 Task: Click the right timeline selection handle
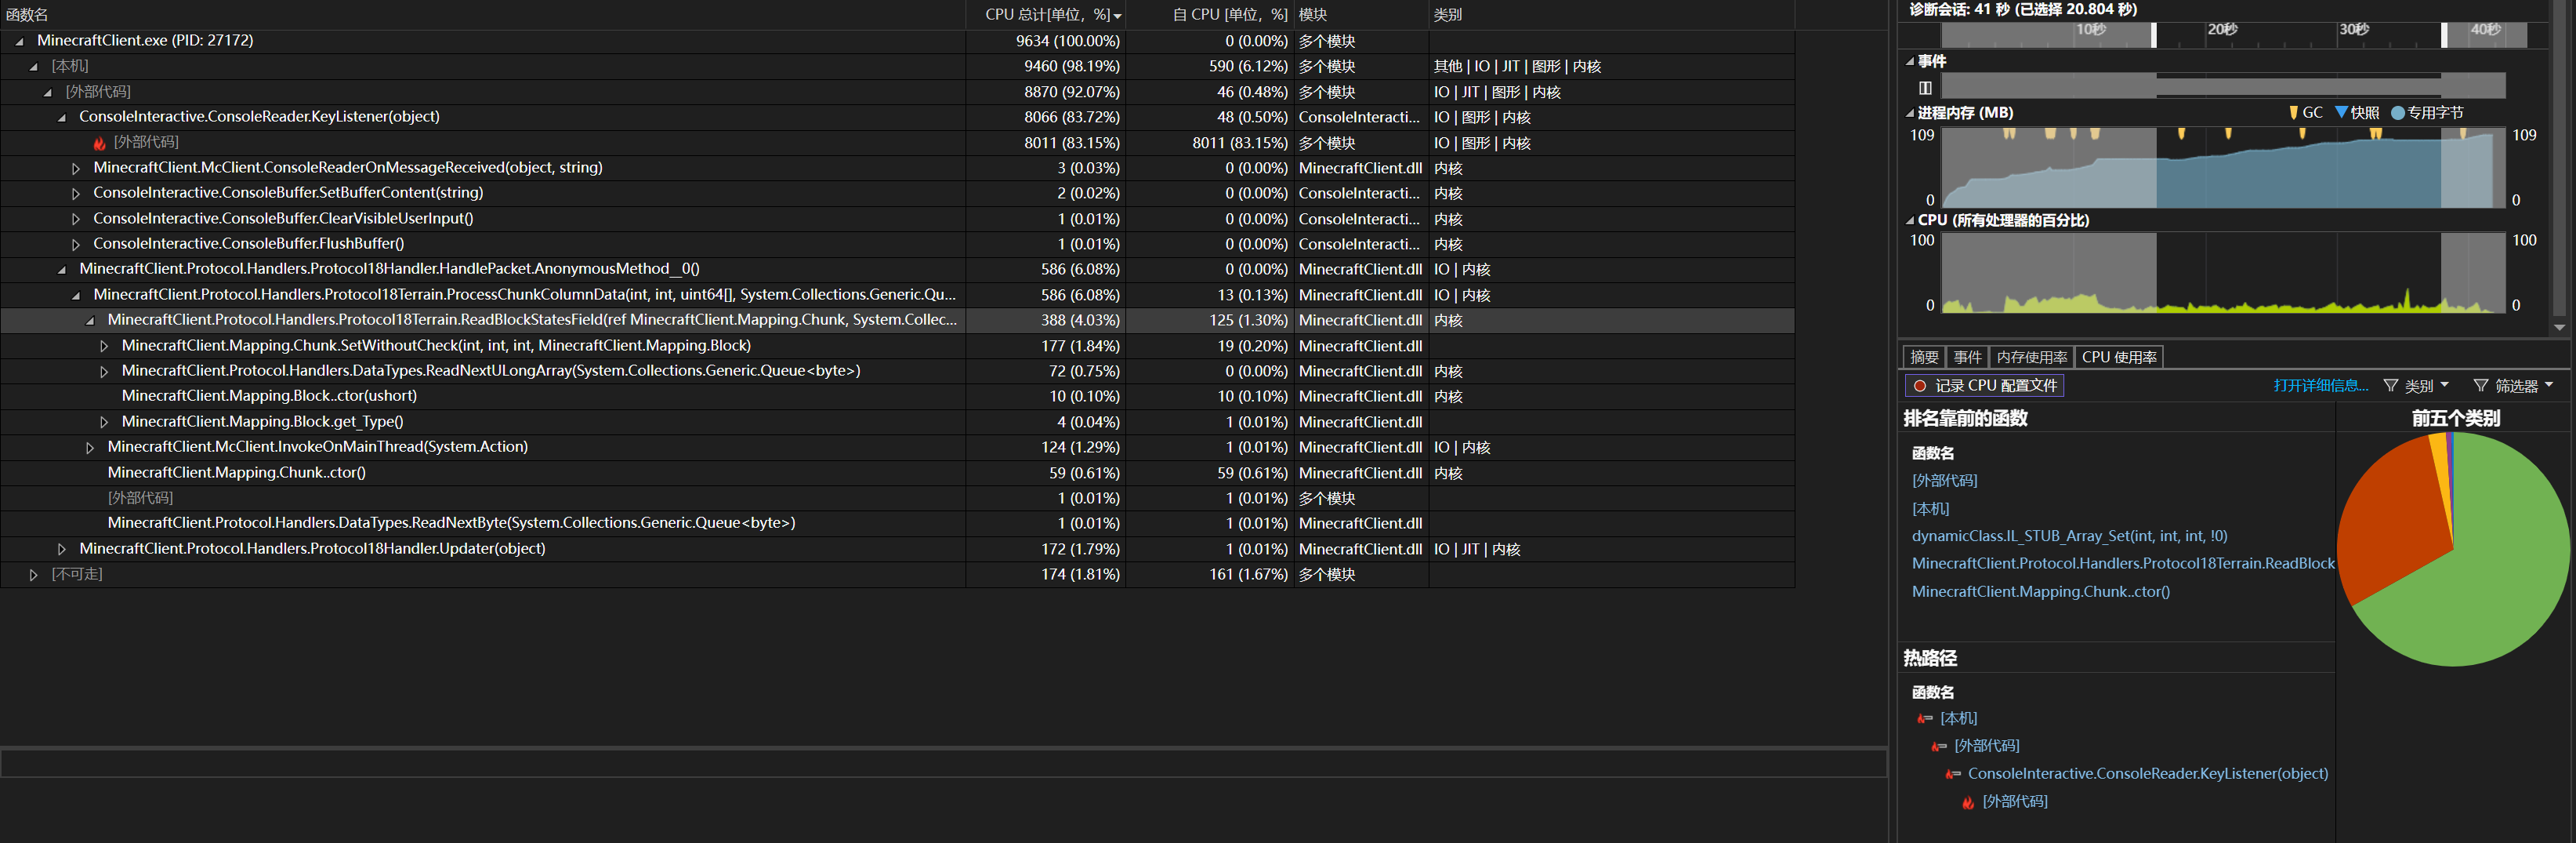[2444, 35]
